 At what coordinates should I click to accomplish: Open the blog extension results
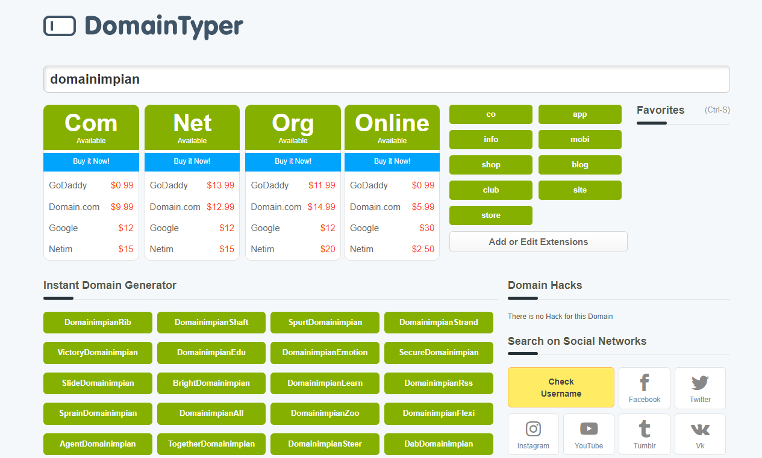pos(579,164)
